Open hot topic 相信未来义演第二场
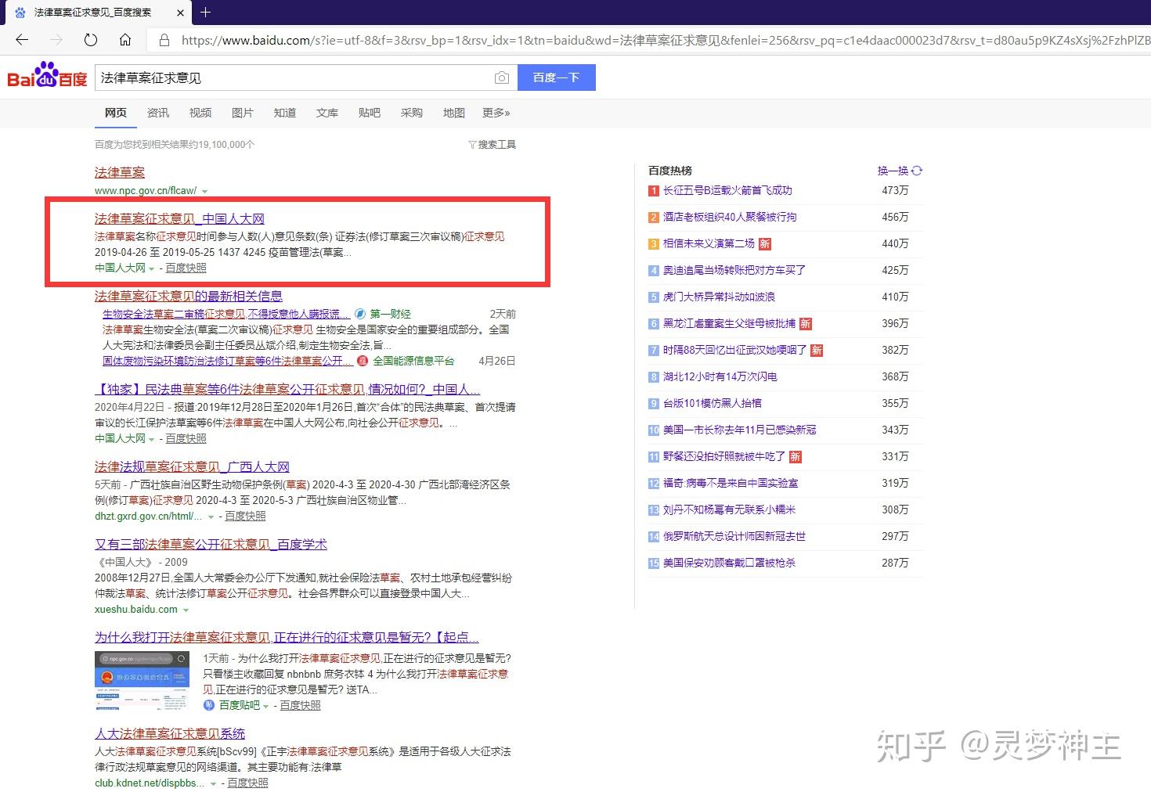Viewport: 1151px width, 792px height. point(709,243)
